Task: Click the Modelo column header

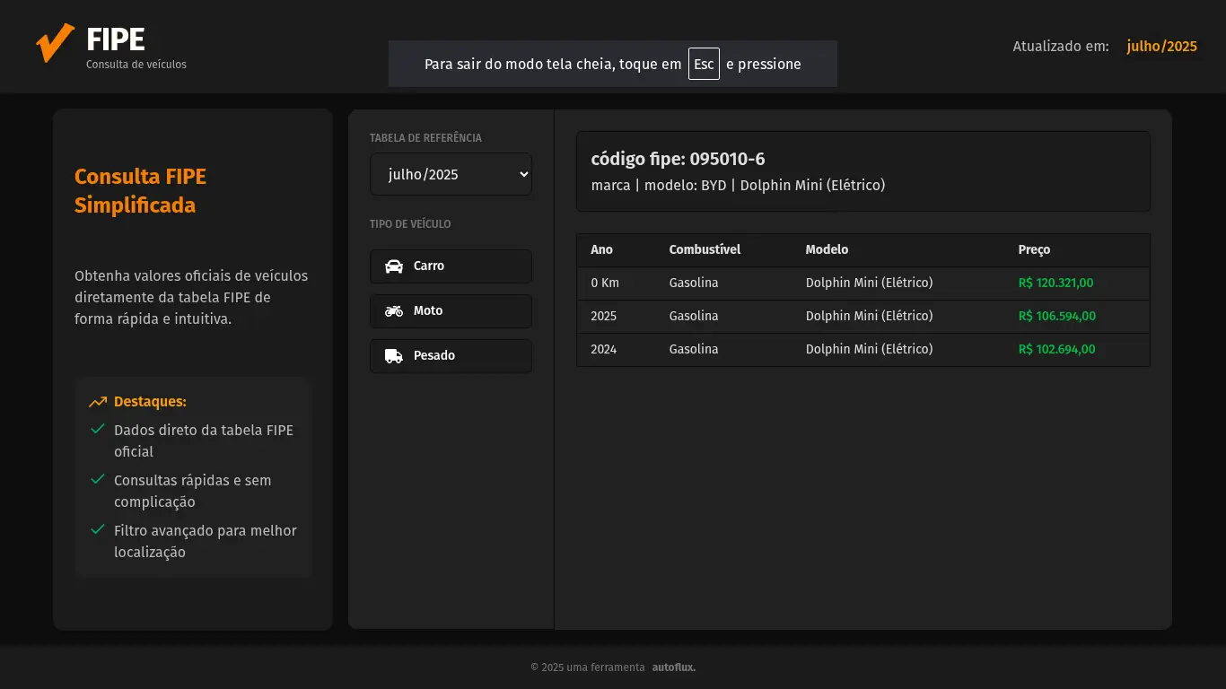Action: click(827, 249)
